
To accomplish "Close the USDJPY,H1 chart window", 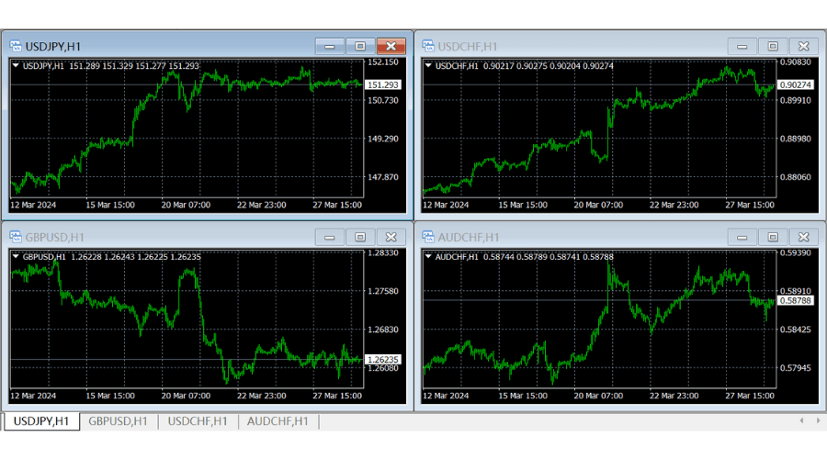I will (x=391, y=46).
